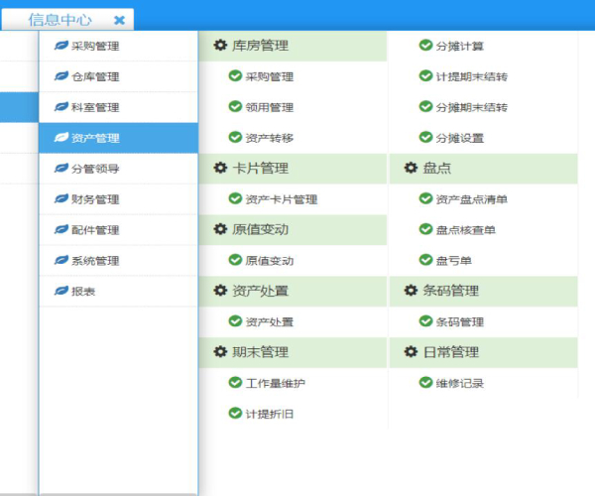Go to 资产盘点清单 page

pos(471,199)
